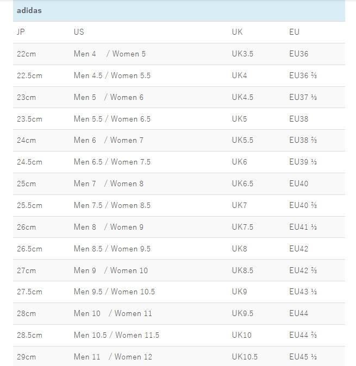Select the 26cm JP size cell
This screenshot has height=366, width=356.
click(x=26, y=227)
